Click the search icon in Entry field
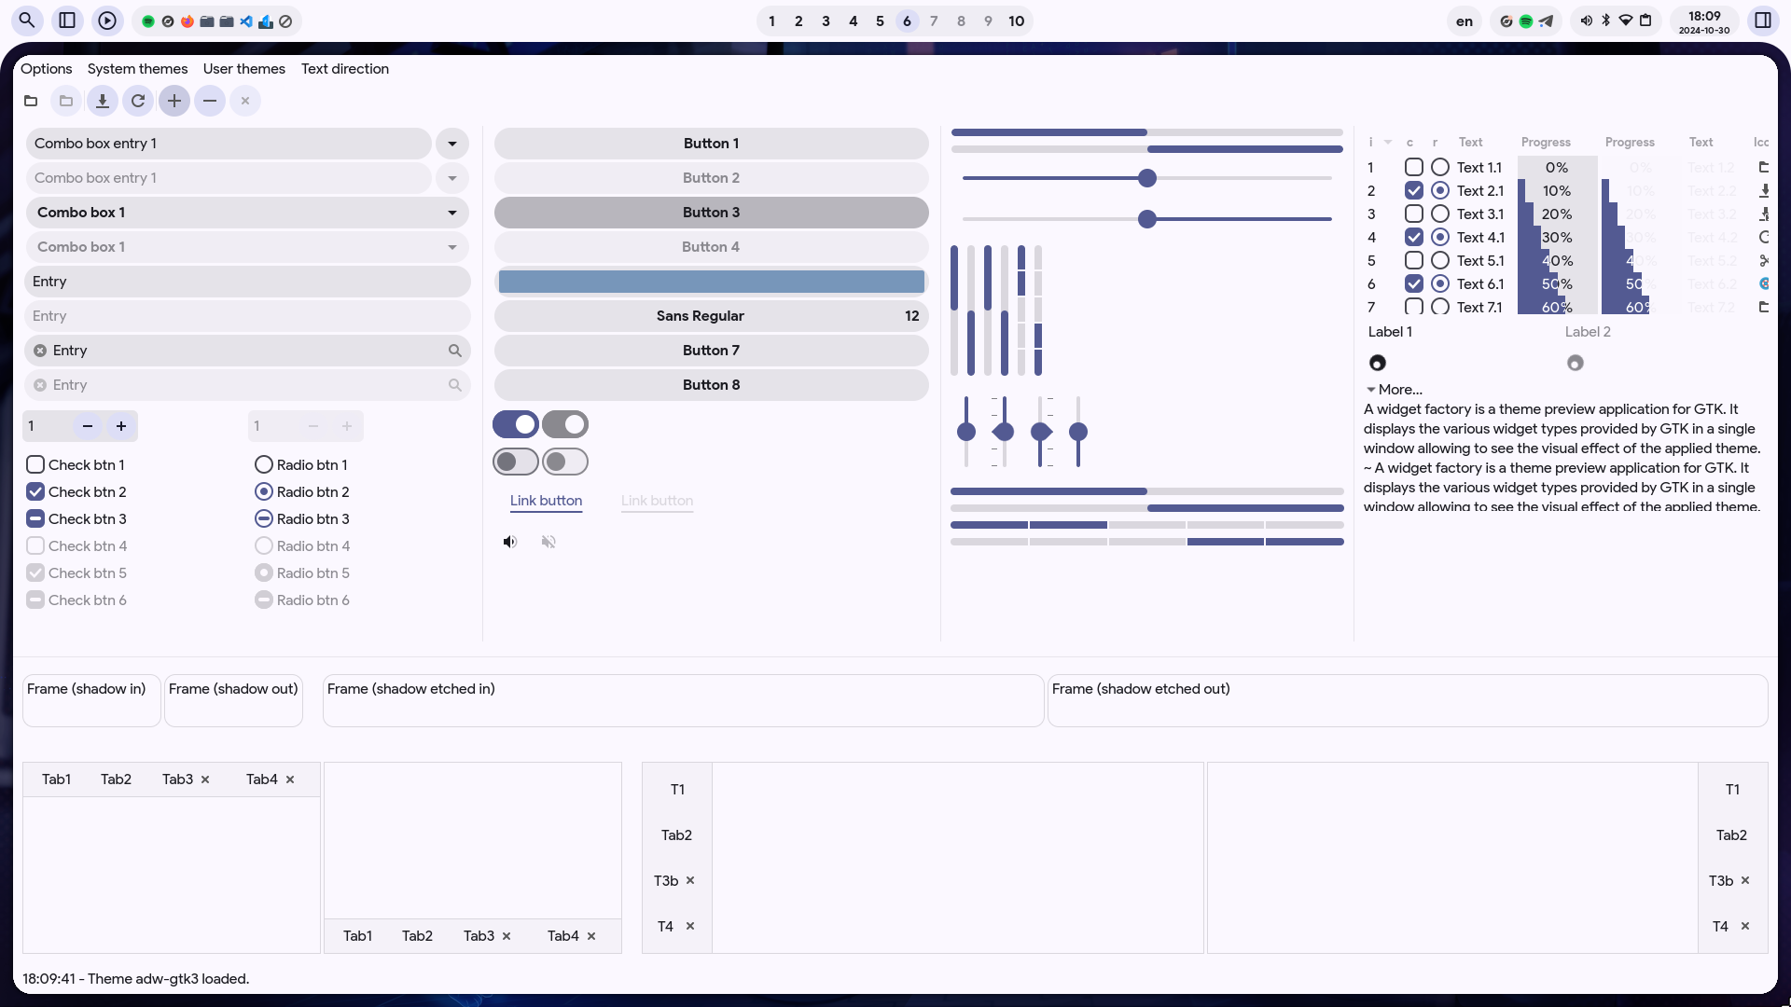 pyautogui.click(x=455, y=351)
